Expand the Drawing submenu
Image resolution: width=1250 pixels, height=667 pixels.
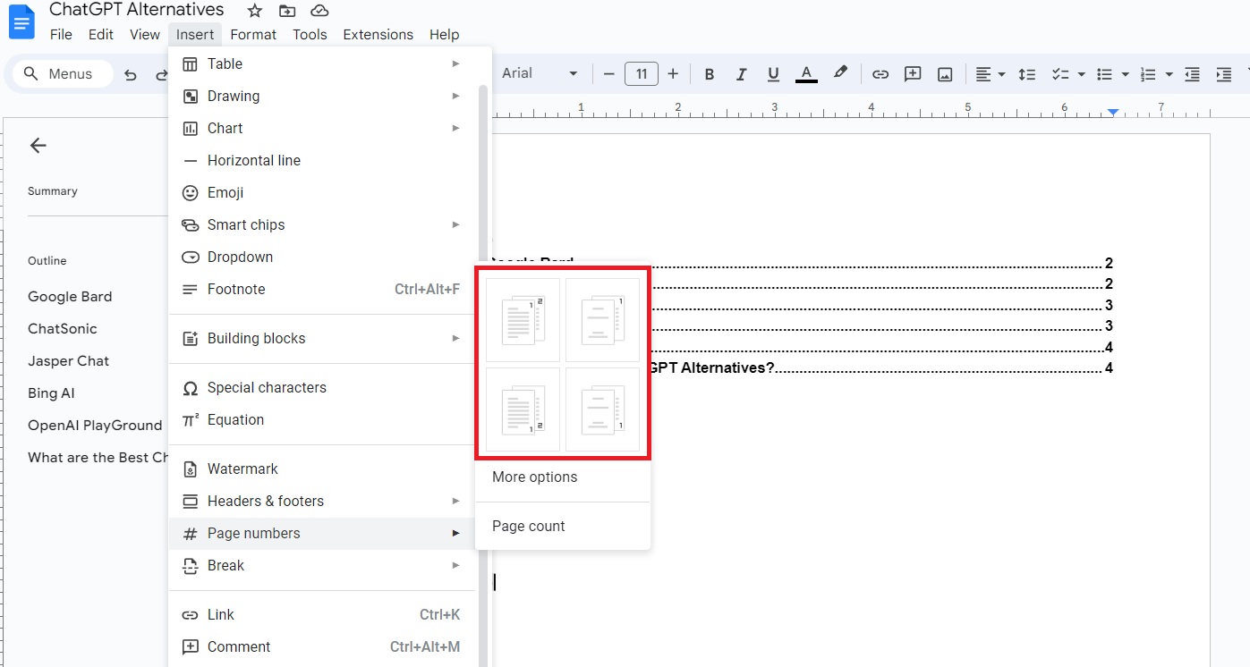tap(323, 96)
